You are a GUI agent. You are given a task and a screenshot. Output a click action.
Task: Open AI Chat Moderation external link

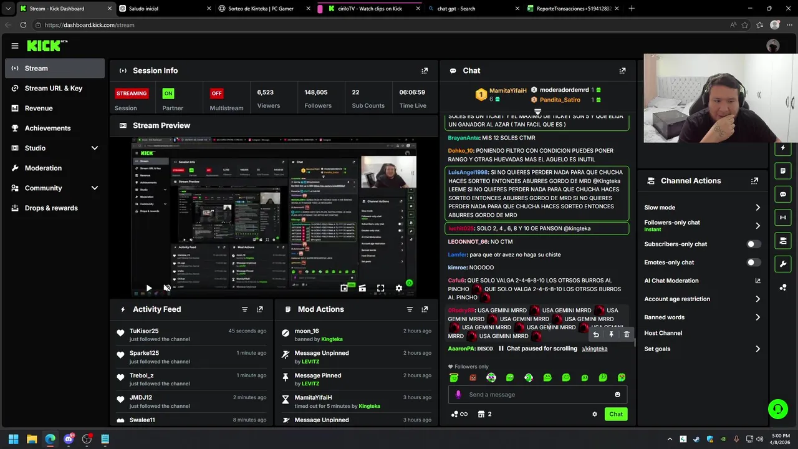(757, 281)
